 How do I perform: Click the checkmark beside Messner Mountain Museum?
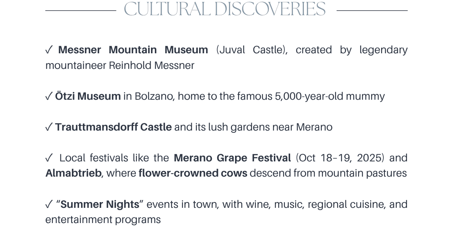click(49, 50)
